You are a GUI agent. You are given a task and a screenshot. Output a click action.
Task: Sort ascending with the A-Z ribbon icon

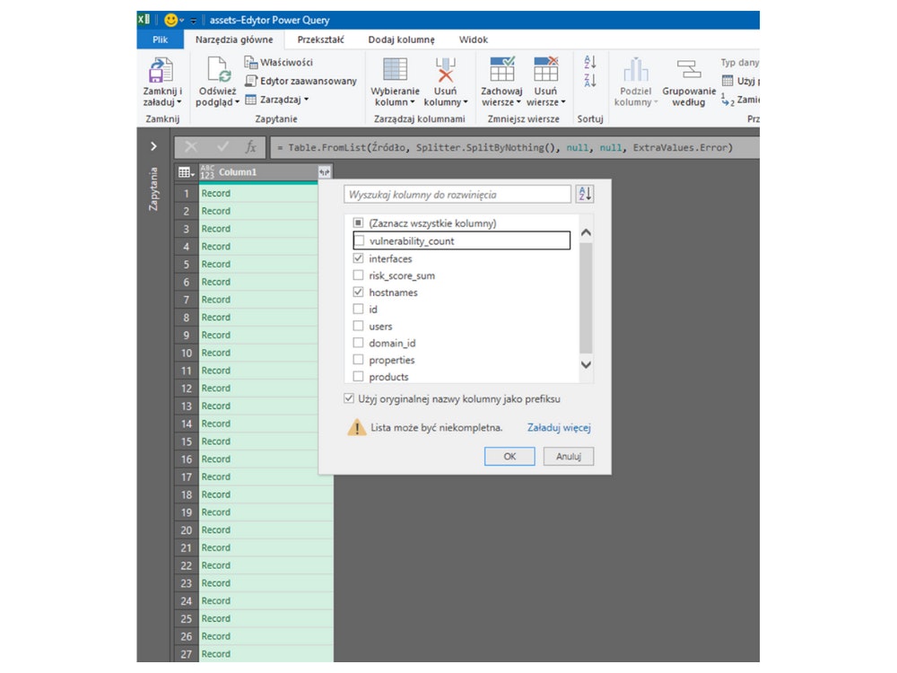click(589, 62)
